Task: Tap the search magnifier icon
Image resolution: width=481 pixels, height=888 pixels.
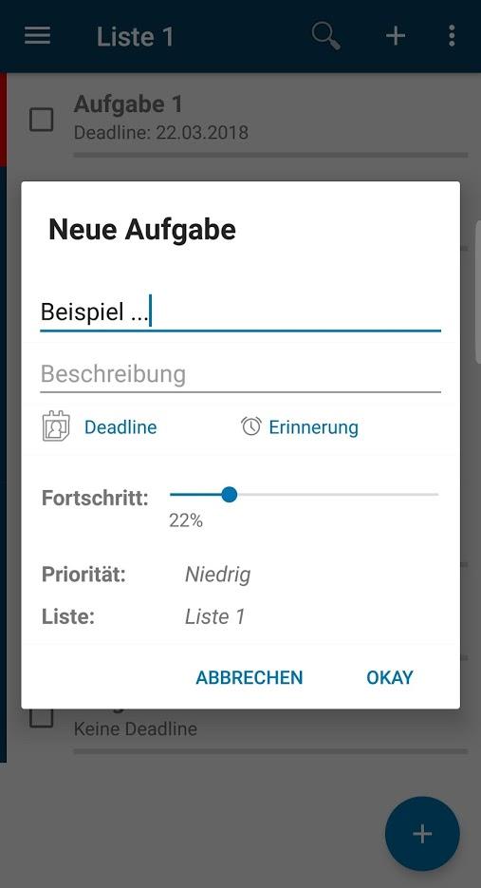Action: [x=326, y=36]
